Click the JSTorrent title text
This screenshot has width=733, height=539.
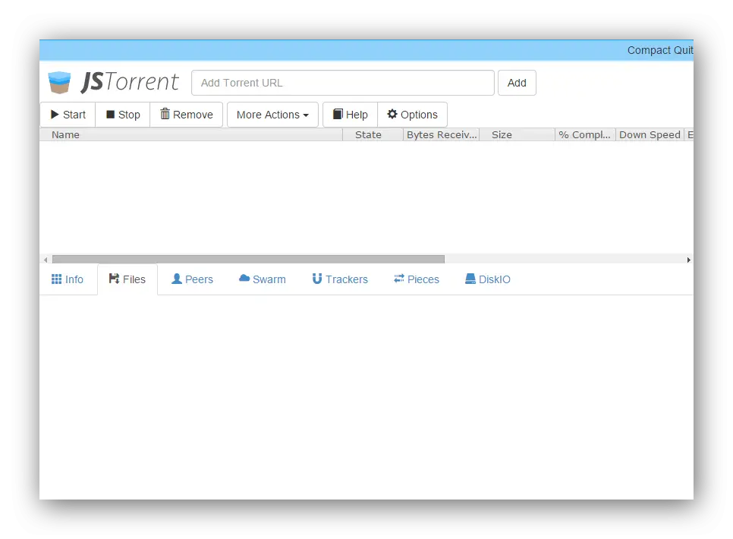pyautogui.click(x=130, y=82)
